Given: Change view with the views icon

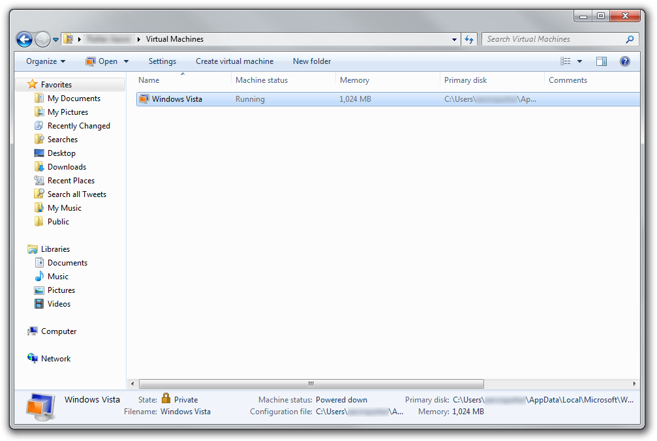Looking at the screenshot, I should [x=565, y=61].
